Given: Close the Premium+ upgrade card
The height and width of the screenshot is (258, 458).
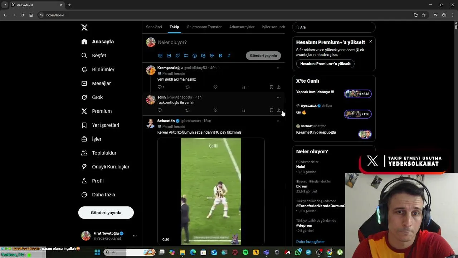Looking at the screenshot, I should pyautogui.click(x=371, y=42).
